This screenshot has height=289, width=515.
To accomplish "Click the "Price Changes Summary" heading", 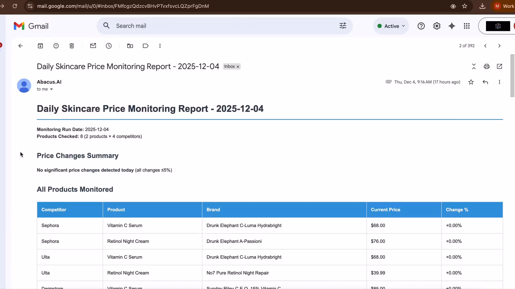I will (x=78, y=156).
